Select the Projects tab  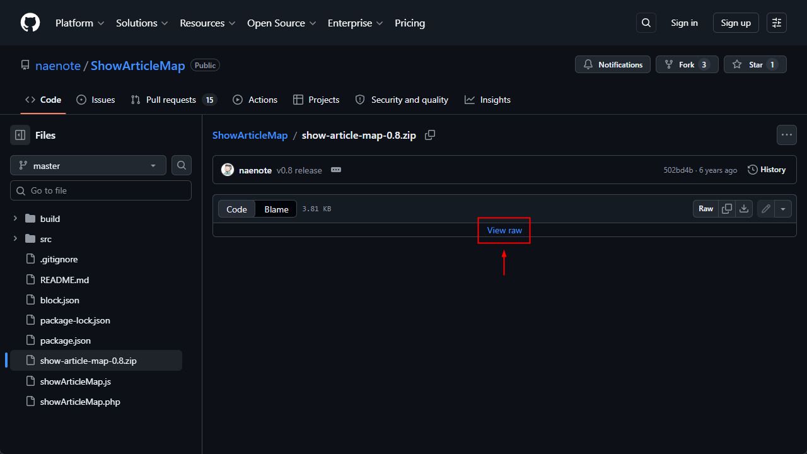point(316,100)
